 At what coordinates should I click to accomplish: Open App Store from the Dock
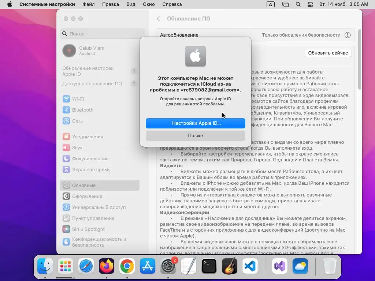[148, 266]
